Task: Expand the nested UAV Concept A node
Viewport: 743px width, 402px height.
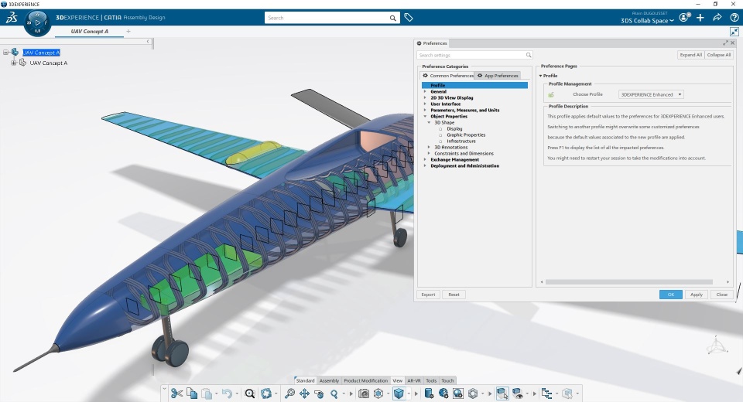Action: [x=14, y=63]
